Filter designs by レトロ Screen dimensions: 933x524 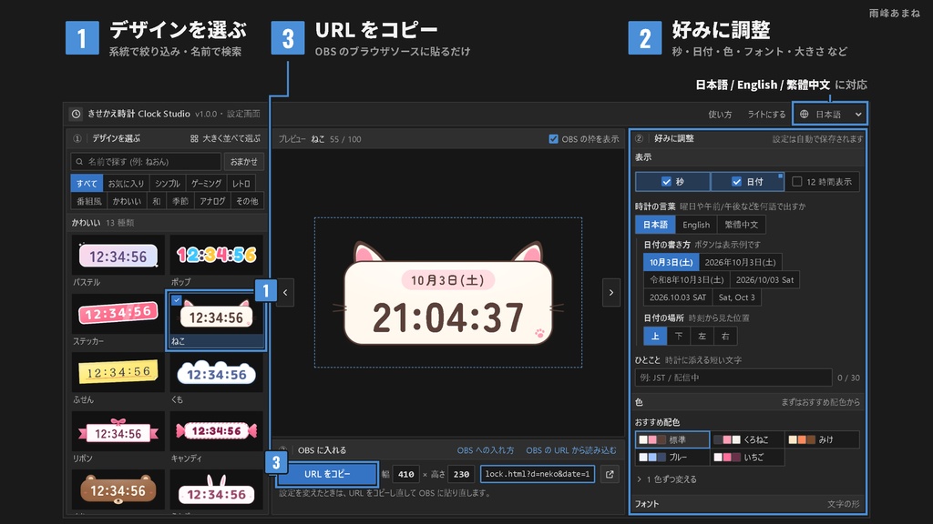pyautogui.click(x=241, y=184)
